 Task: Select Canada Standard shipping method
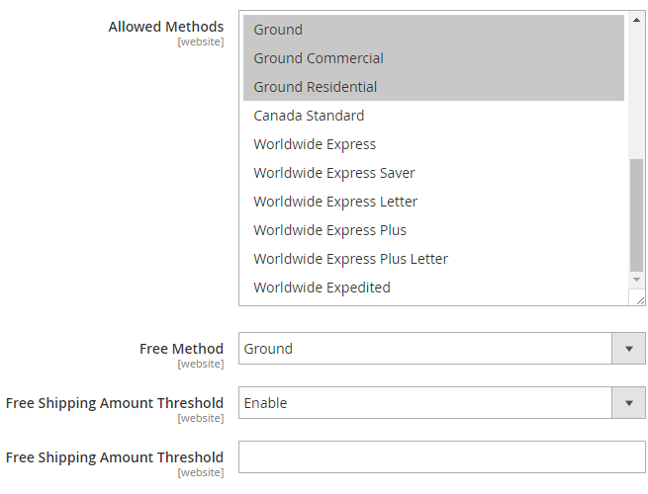[309, 116]
